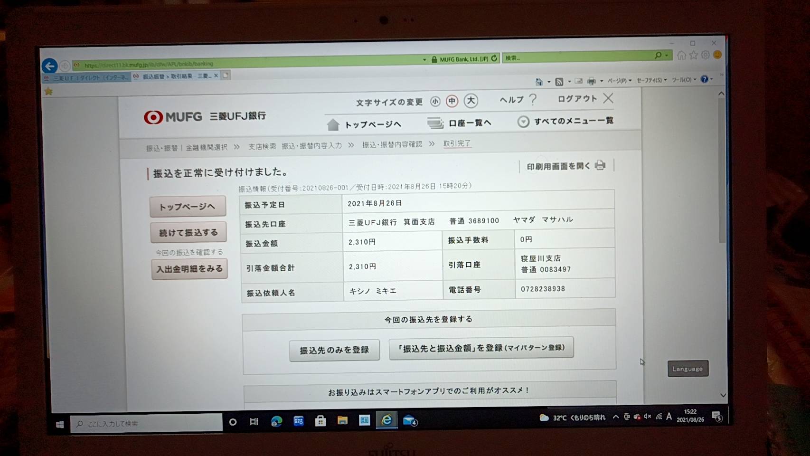810x456 pixels.
Task: Click the Windows taskbar search field
Action: 146,423
